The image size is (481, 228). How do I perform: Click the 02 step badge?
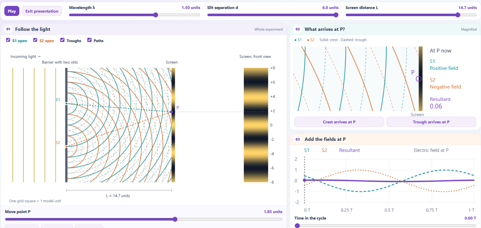click(298, 29)
